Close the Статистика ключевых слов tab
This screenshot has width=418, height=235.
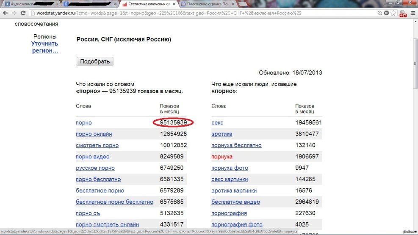click(174, 4)
